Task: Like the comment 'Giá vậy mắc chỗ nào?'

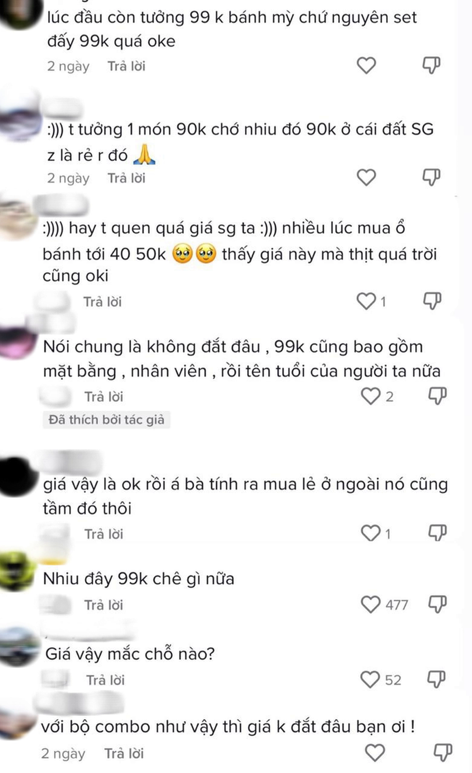Action: point(370,680)
